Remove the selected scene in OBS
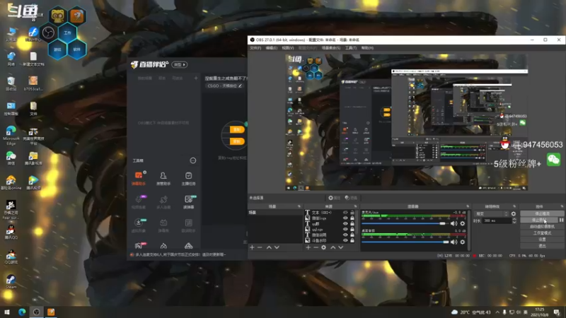This screenshot has height=318, width=566. [260, 247]
